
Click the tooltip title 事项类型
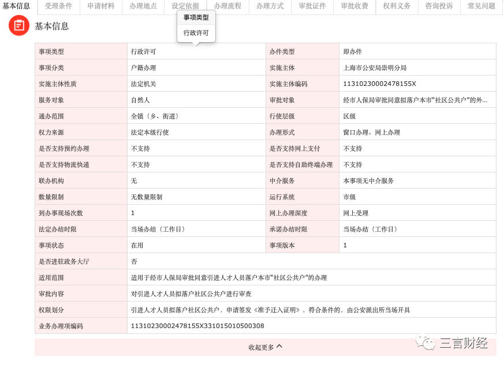[196, 17]
